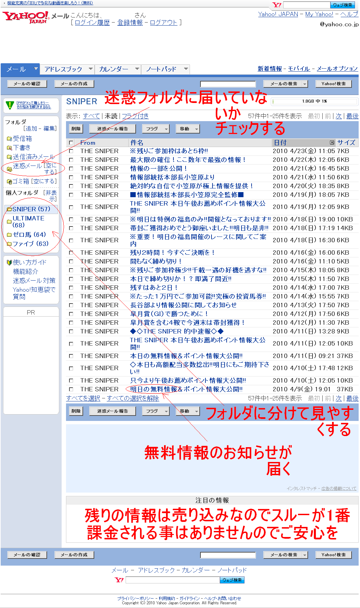Click the ウェブ検索 button at page top
The width and height of the screenshot is (360, 608).
coord(342,5)
